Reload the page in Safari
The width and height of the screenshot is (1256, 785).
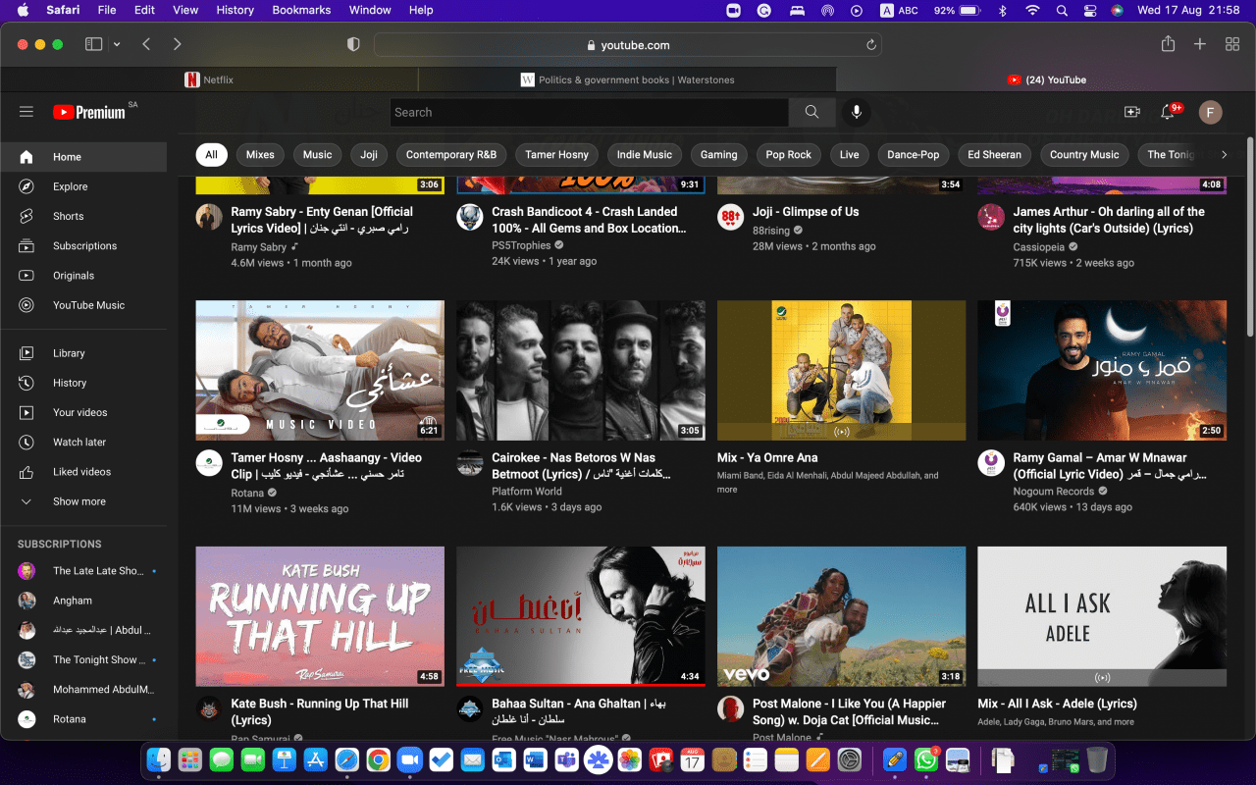870,45
